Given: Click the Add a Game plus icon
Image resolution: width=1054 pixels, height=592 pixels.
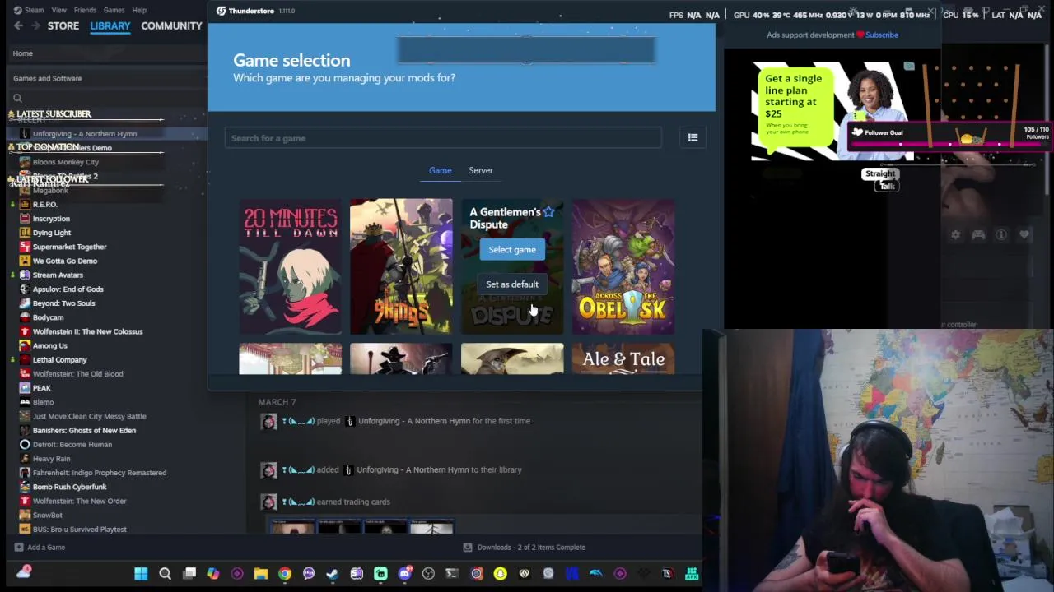Looking at the screenshot, I should click(x=18, y=547).
